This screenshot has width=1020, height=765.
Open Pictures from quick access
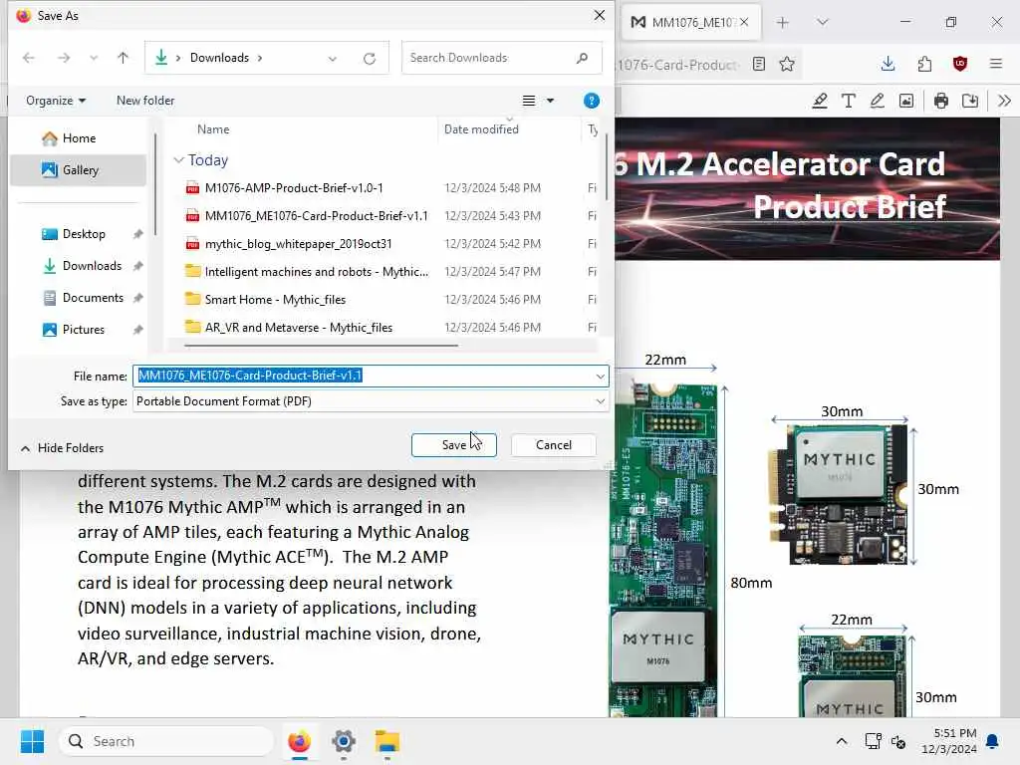(83, 329)
